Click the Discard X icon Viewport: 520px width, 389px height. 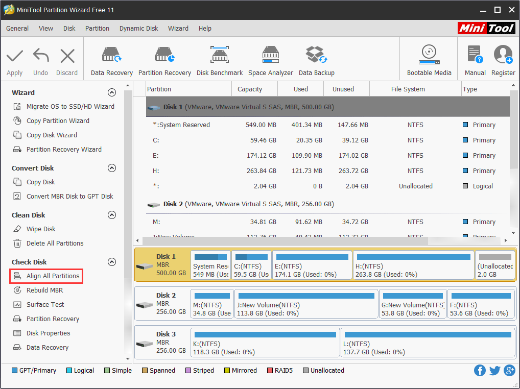(x=67, y=56)
